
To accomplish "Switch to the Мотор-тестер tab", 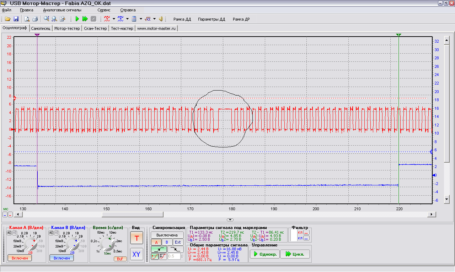I will pyautogui.click(x=67, y=28).
